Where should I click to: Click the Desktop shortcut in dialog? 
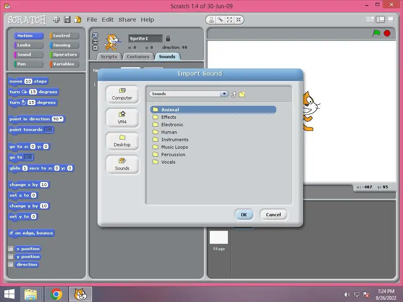[x=122, y=141]
